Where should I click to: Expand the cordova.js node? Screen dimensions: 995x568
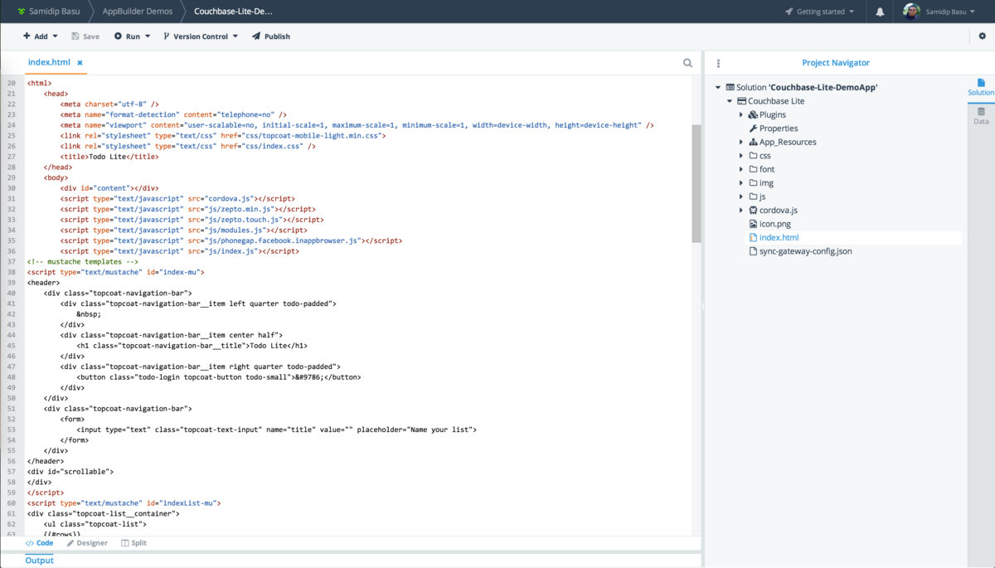tap(741, 210)
